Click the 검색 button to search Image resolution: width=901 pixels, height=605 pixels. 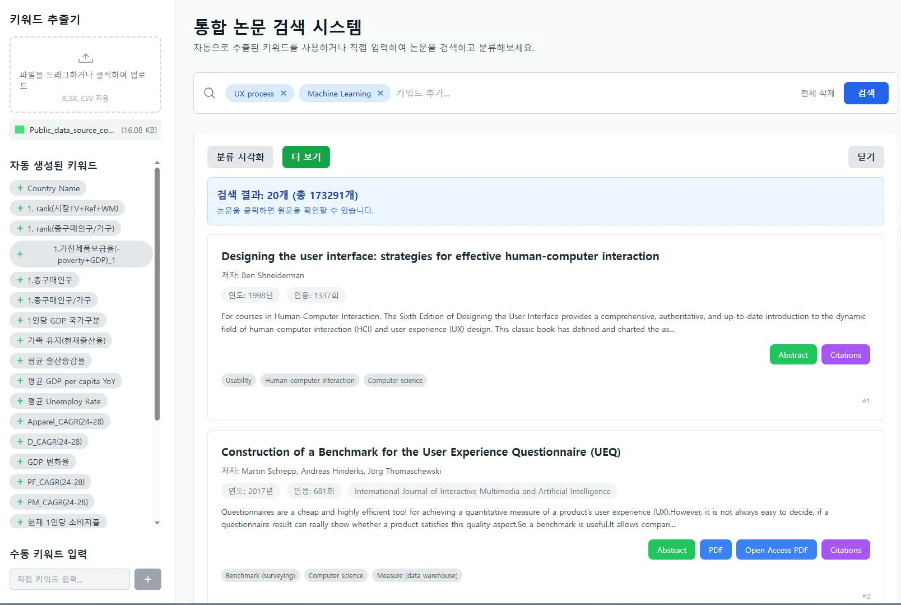[866, 93]
